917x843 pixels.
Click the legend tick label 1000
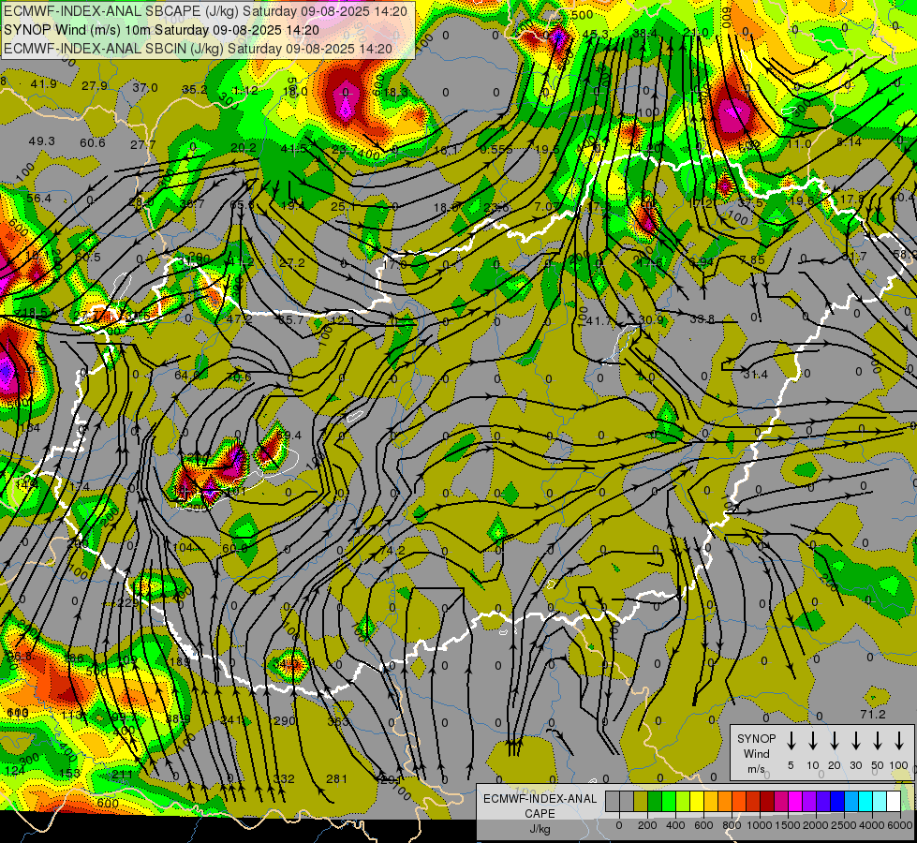click(760, 825)
